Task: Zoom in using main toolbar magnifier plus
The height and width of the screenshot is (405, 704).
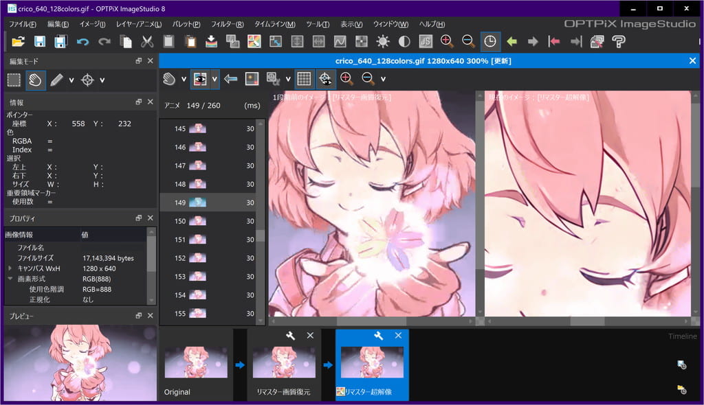Action: pos(447,41)
